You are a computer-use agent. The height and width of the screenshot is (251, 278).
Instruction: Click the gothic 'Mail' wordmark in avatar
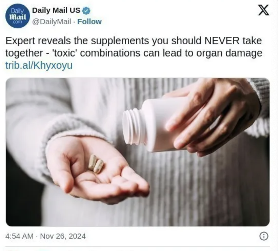coord(17,17)
